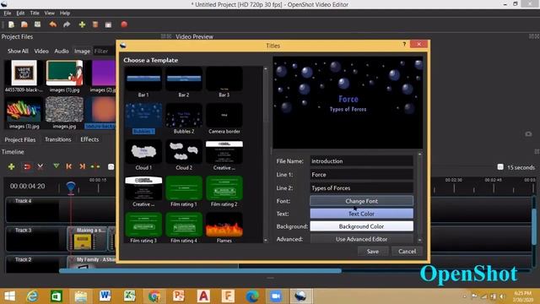This screenshot has width=540, height=304.
Task: Select the Bubbles 1 template
Action: click(143, 119)
